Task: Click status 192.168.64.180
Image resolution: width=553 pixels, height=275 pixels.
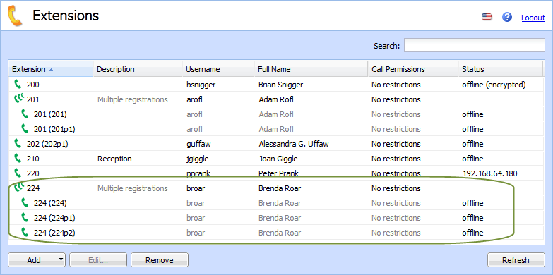Action: tap(490, 173)
